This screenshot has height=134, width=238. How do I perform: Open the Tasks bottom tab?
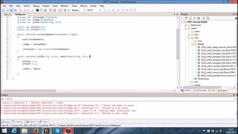[43, 122]
